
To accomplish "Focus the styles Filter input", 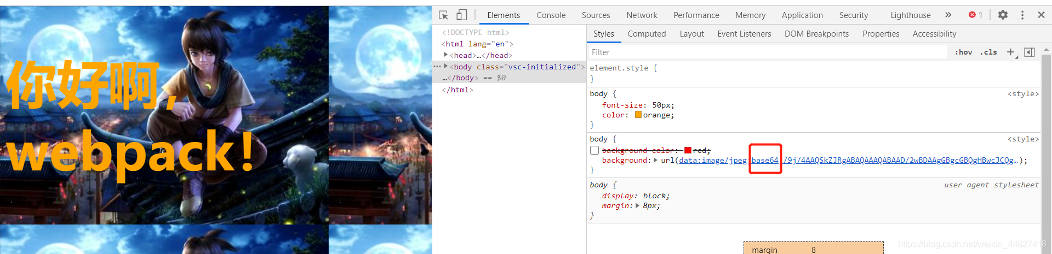I will coord(768,52).
